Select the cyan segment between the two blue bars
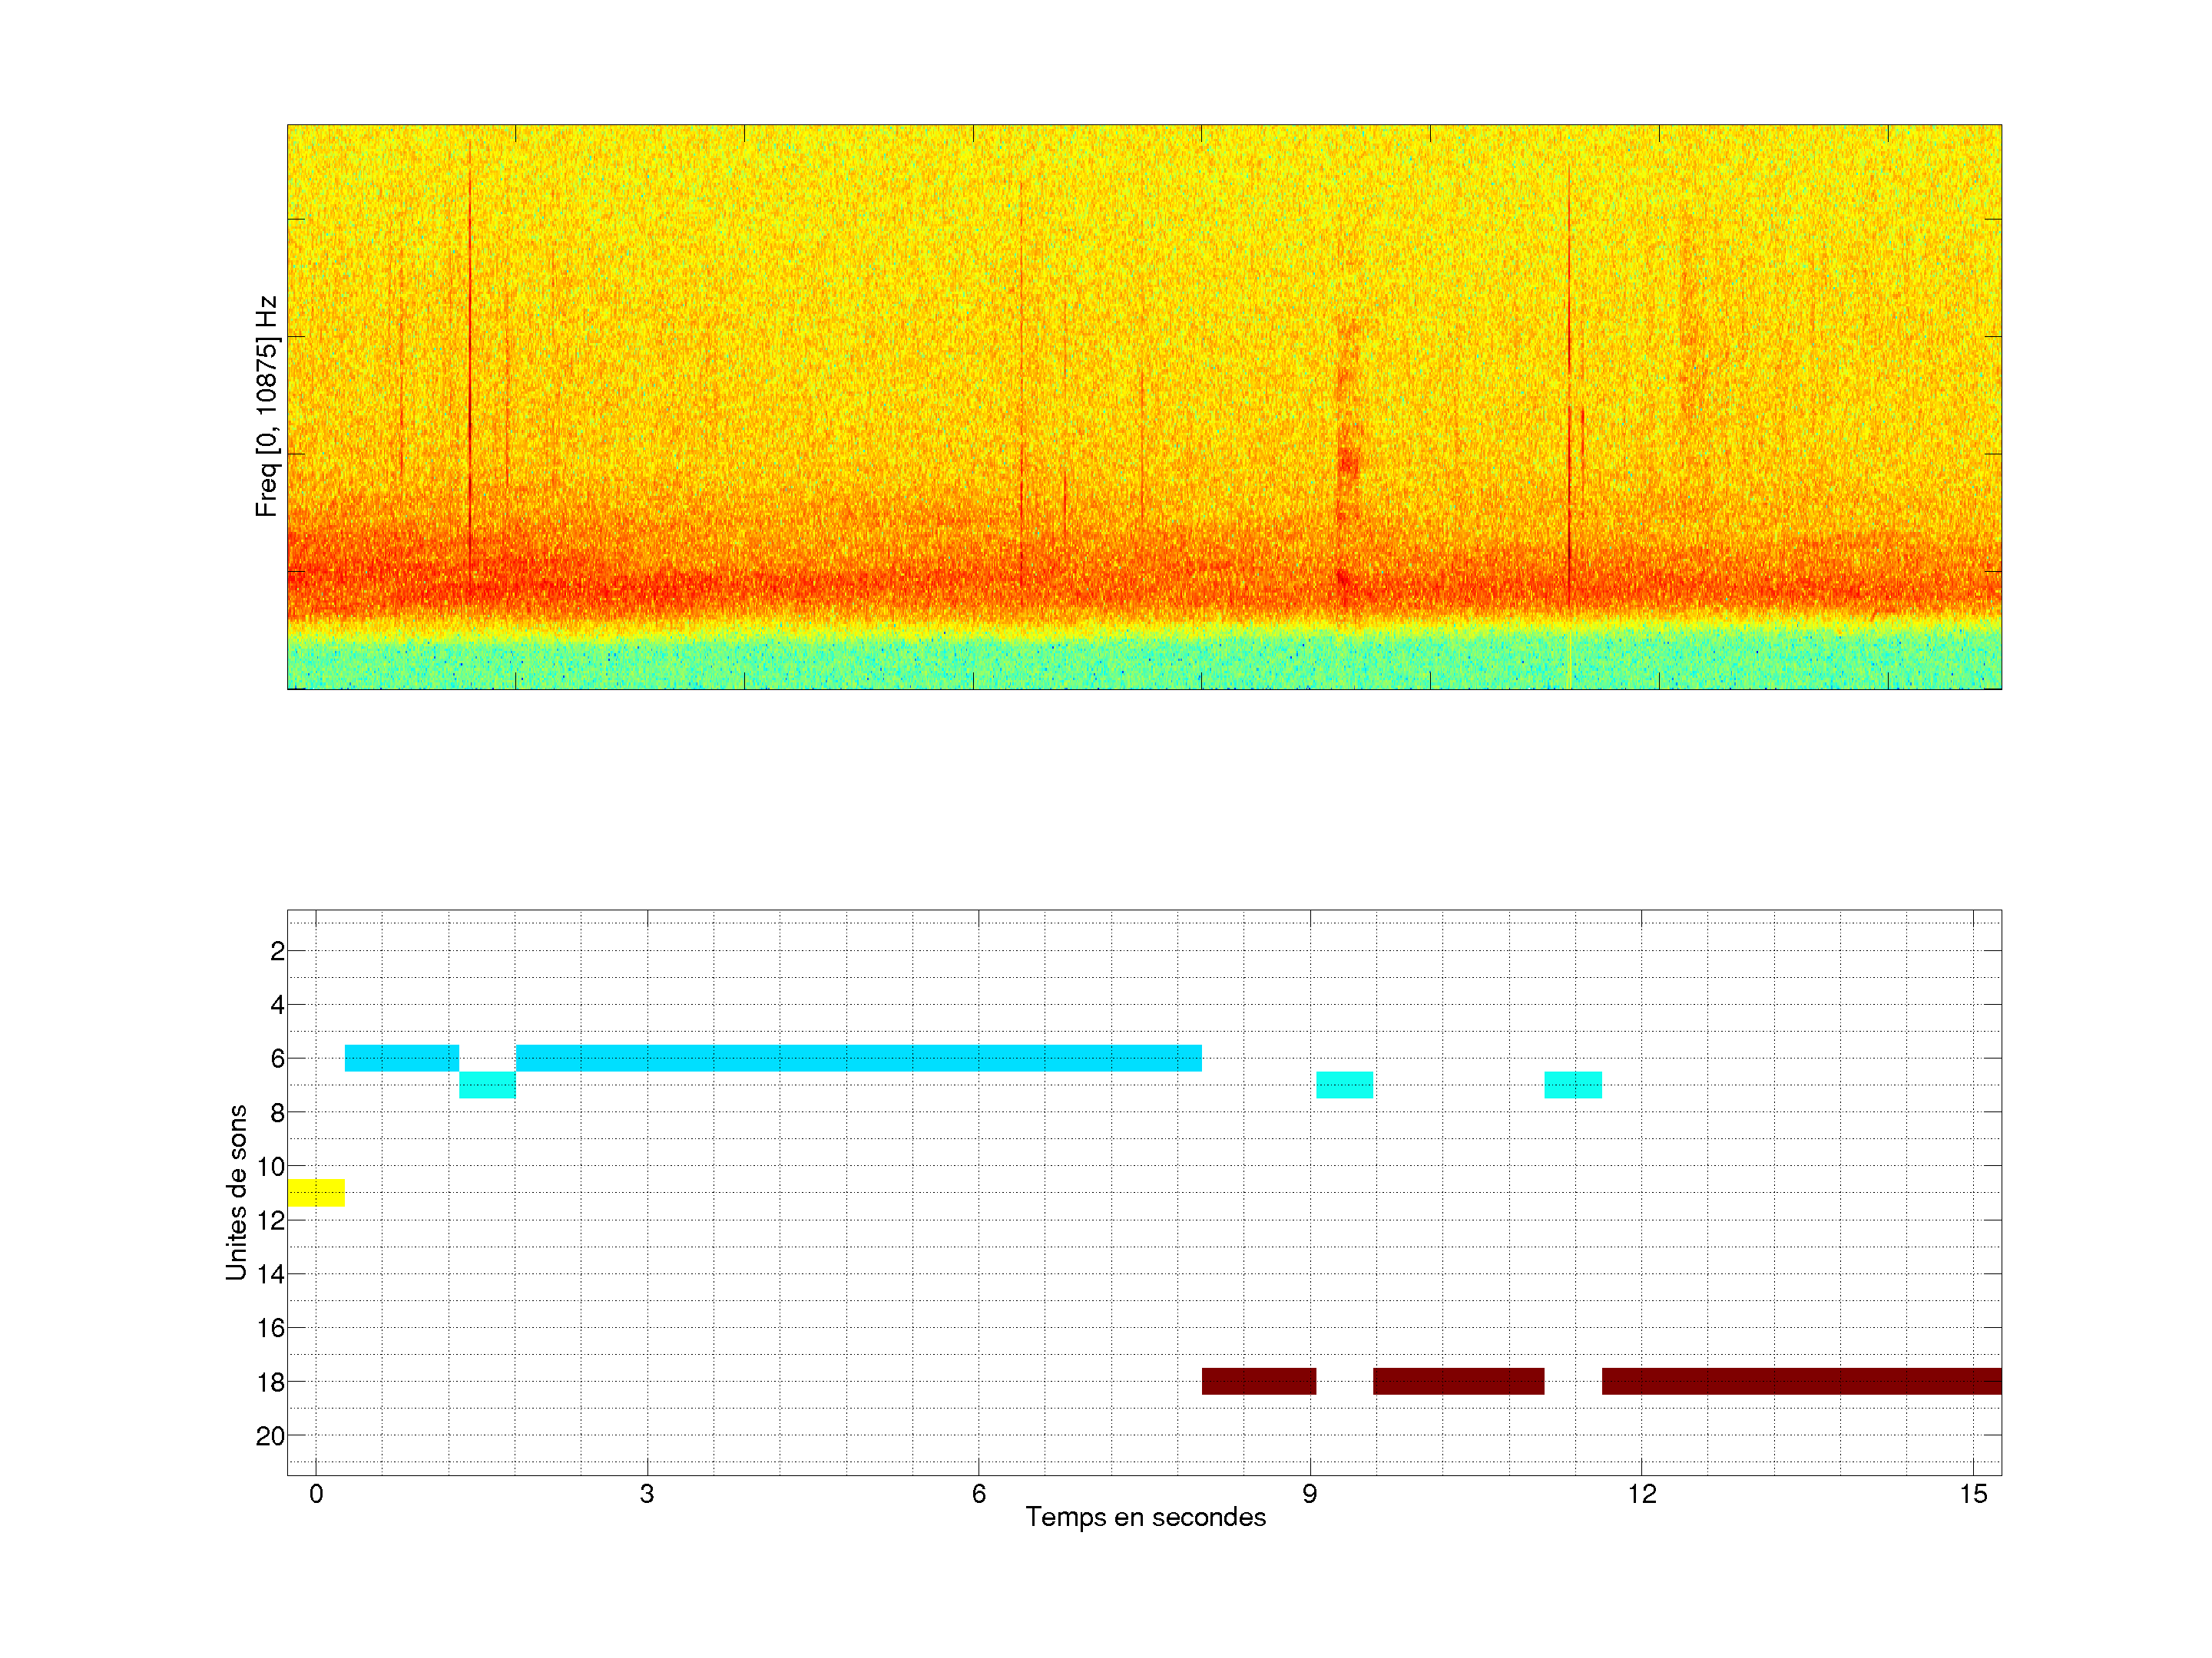 point(487,1085)
